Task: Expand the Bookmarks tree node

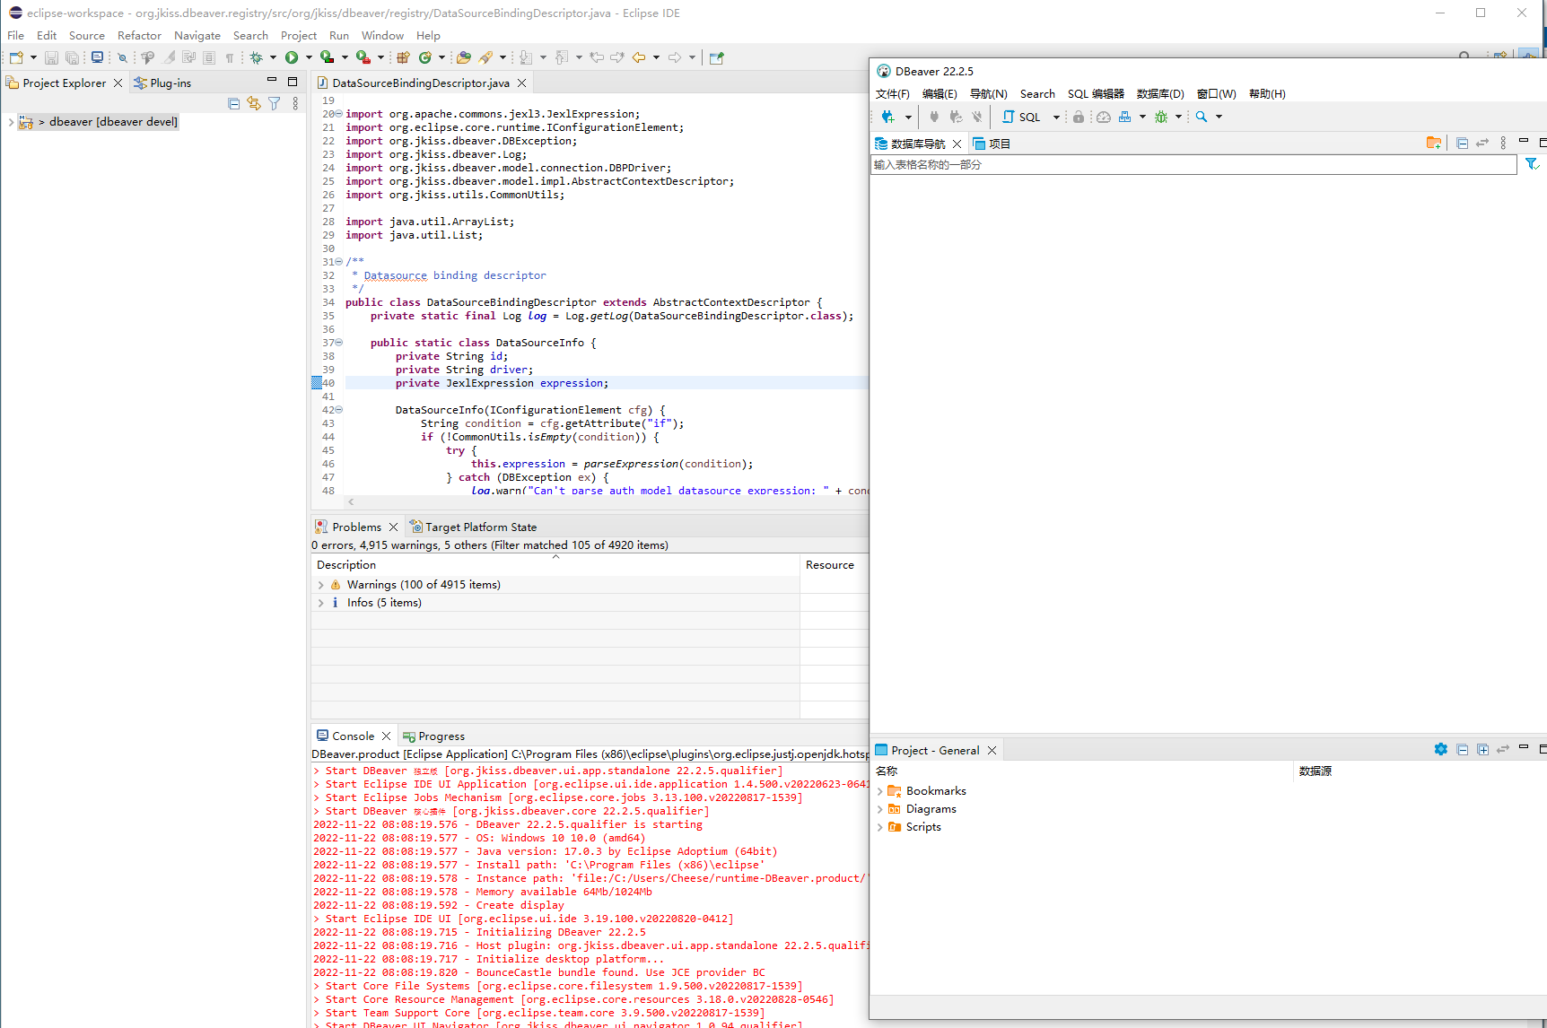Action: (880, 790)
